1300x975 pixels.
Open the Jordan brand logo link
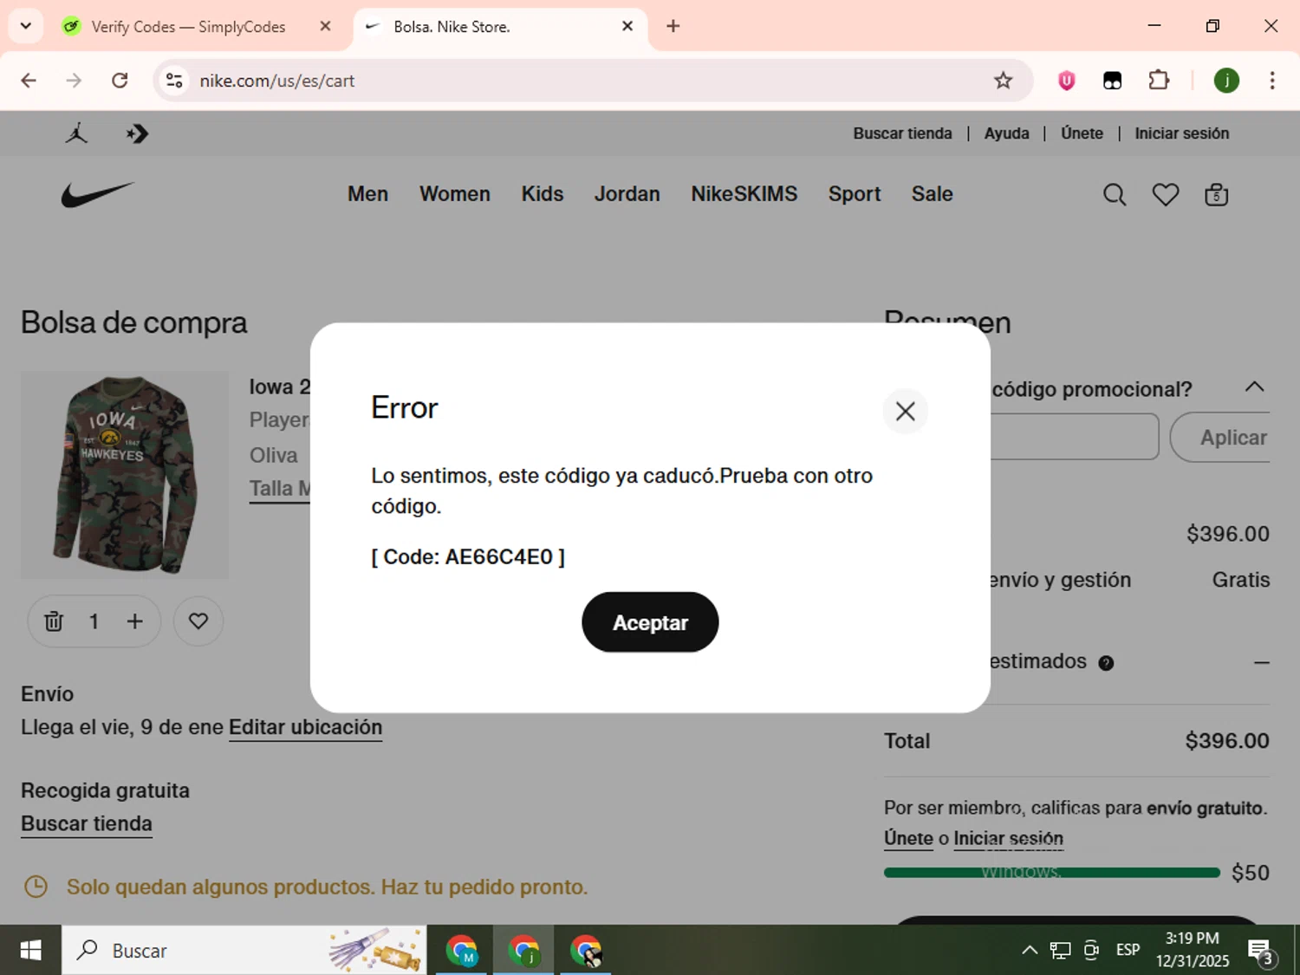[x=76, y=133]
